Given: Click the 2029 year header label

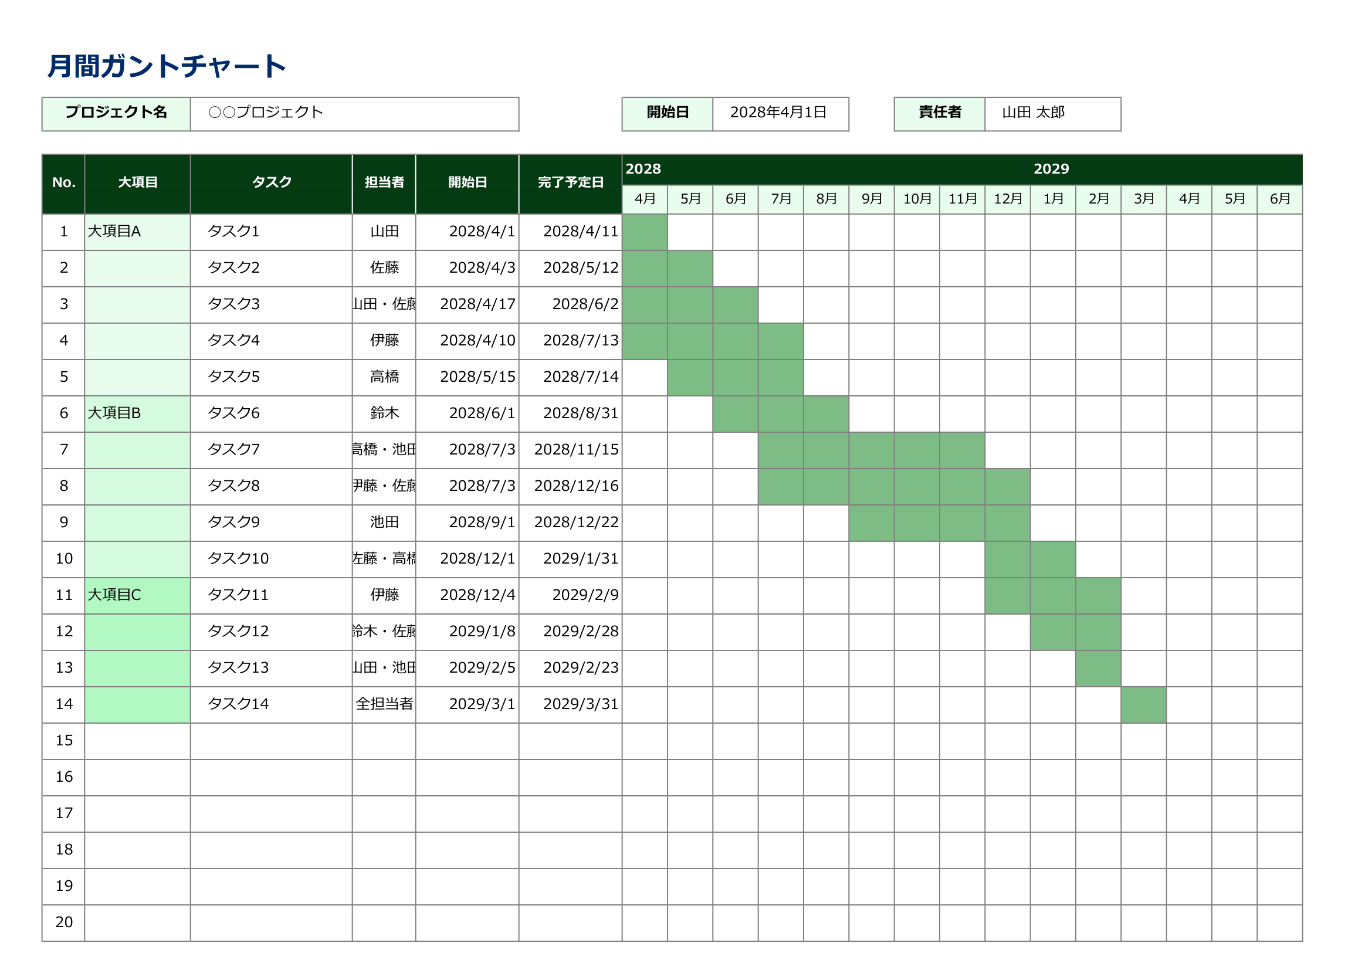Looking at the screenshot, I should (1051, 169).
